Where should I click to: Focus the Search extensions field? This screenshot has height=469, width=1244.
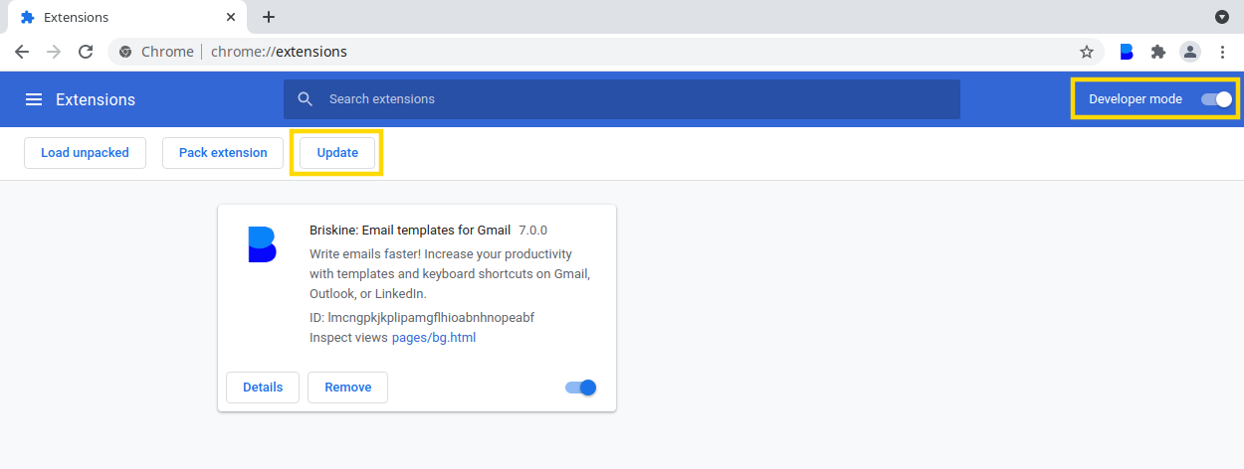tap(622, 99)
